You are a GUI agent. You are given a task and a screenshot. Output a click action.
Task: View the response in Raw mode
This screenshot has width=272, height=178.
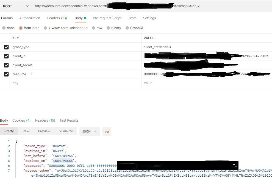pos(26,131)
